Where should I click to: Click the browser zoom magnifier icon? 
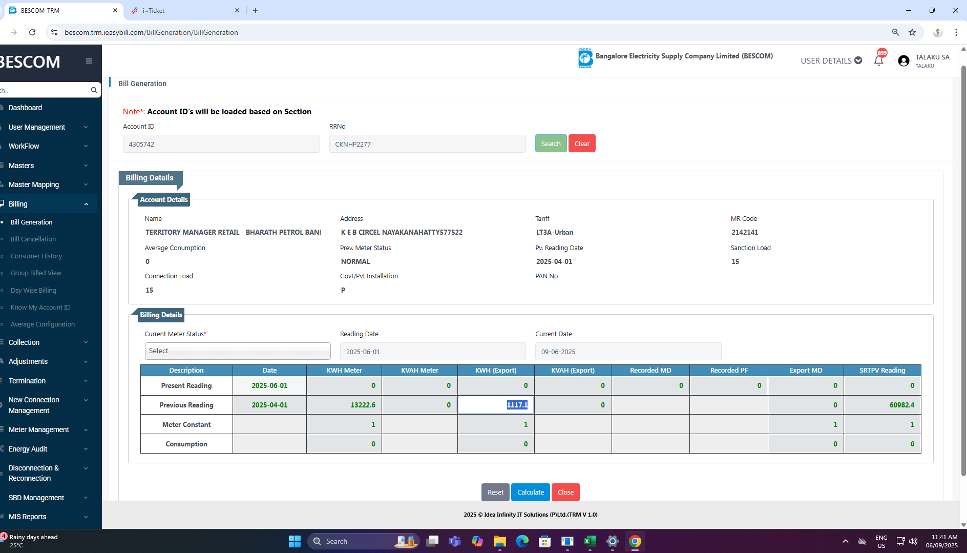896,32
